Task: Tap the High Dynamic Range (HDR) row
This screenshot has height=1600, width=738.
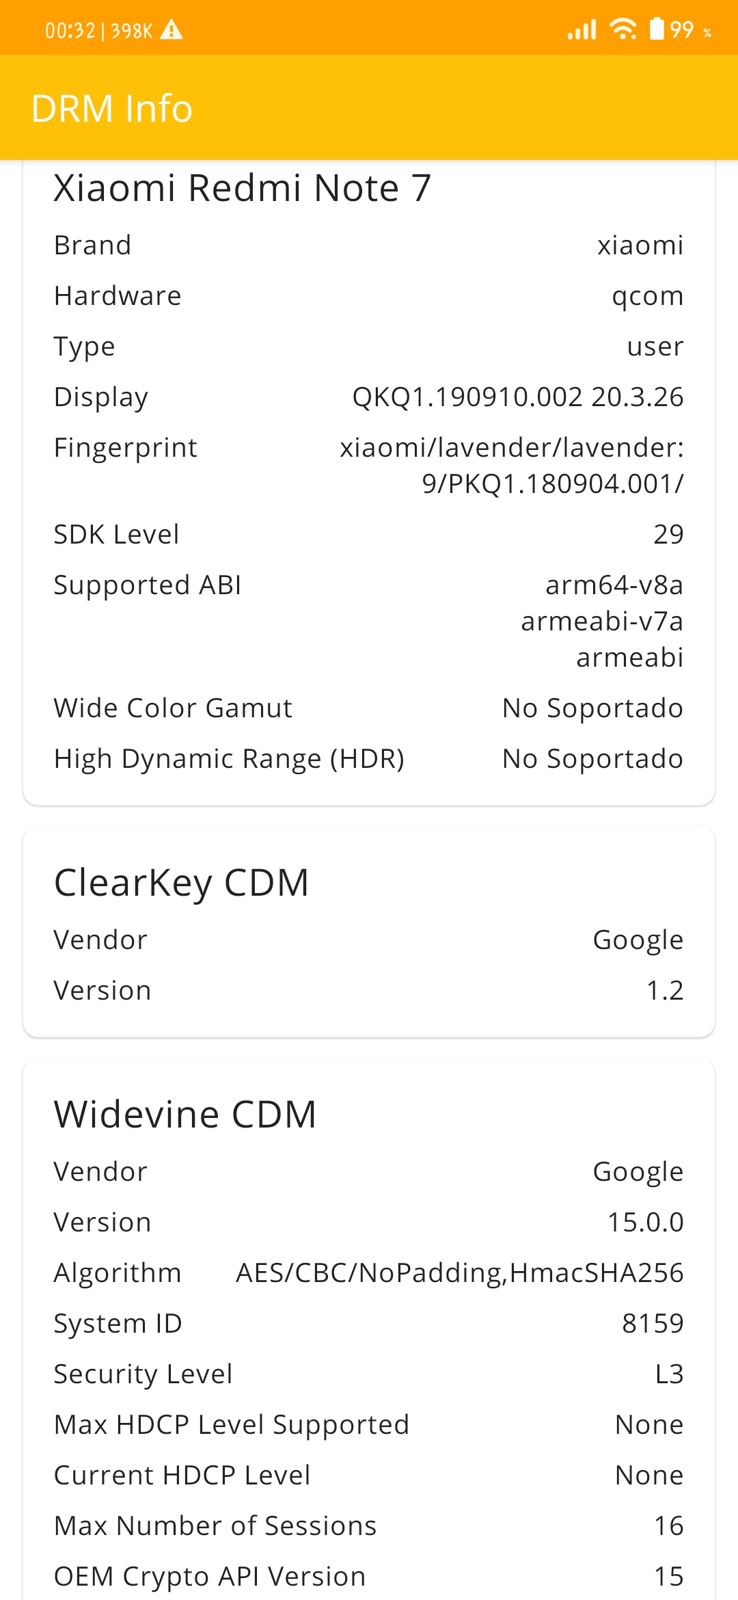Action: coord(369,758)
